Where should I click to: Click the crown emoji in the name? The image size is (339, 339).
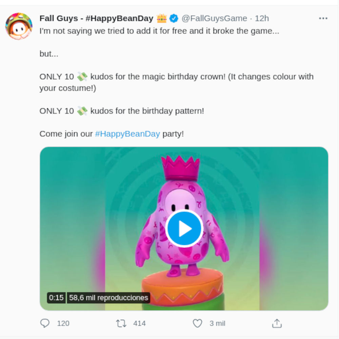pos(161,18)
